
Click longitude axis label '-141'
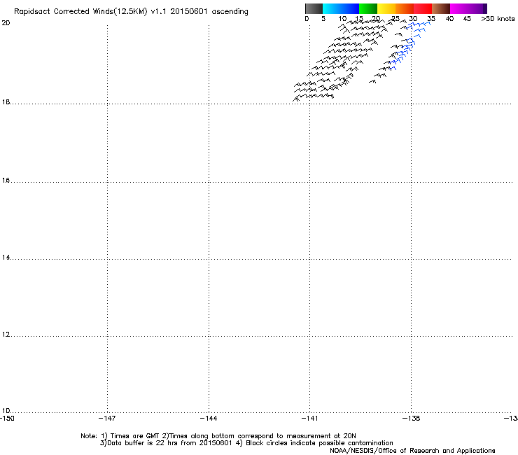tap(309, 419)
